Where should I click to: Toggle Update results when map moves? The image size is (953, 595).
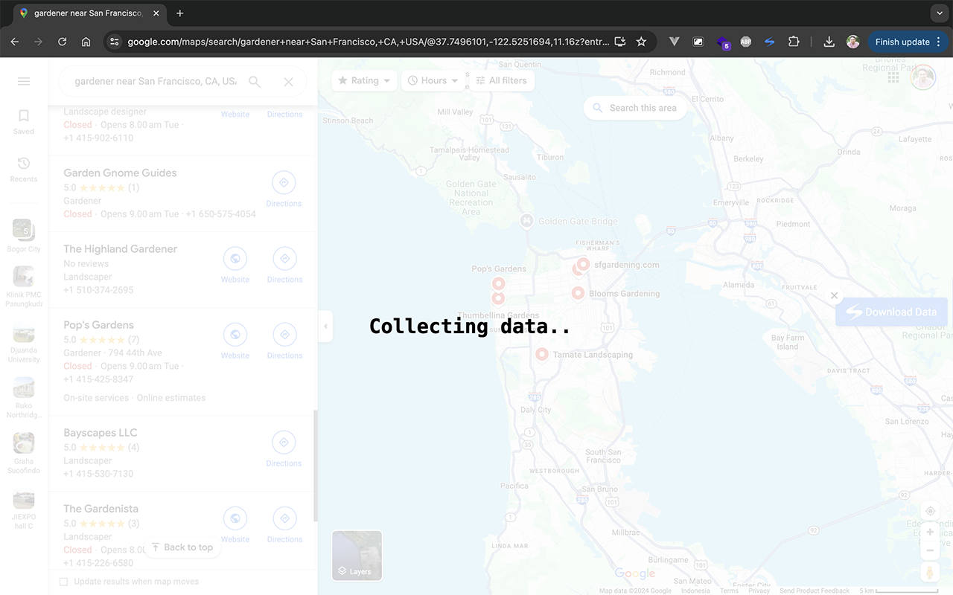point(63,582)
